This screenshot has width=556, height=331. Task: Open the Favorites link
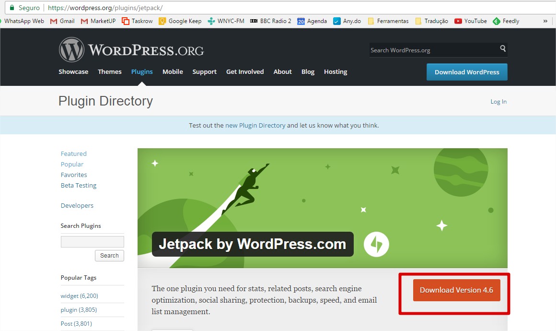(74, 175)
